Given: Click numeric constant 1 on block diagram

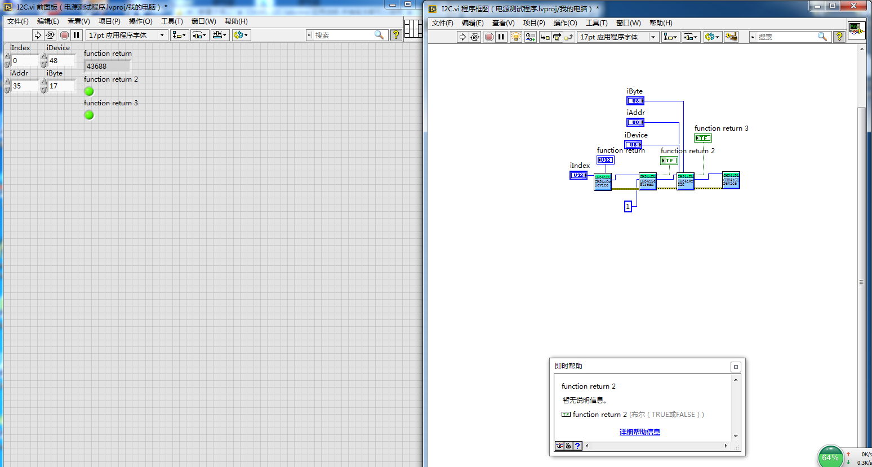Looking at the screenshot, I should pyautogui.click(x=628, y=207).
